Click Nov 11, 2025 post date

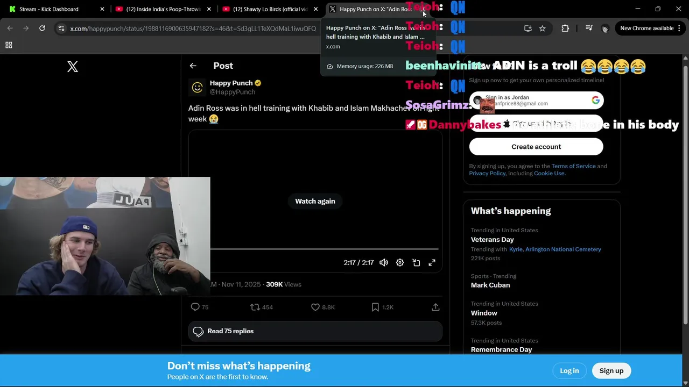point(241,284)
